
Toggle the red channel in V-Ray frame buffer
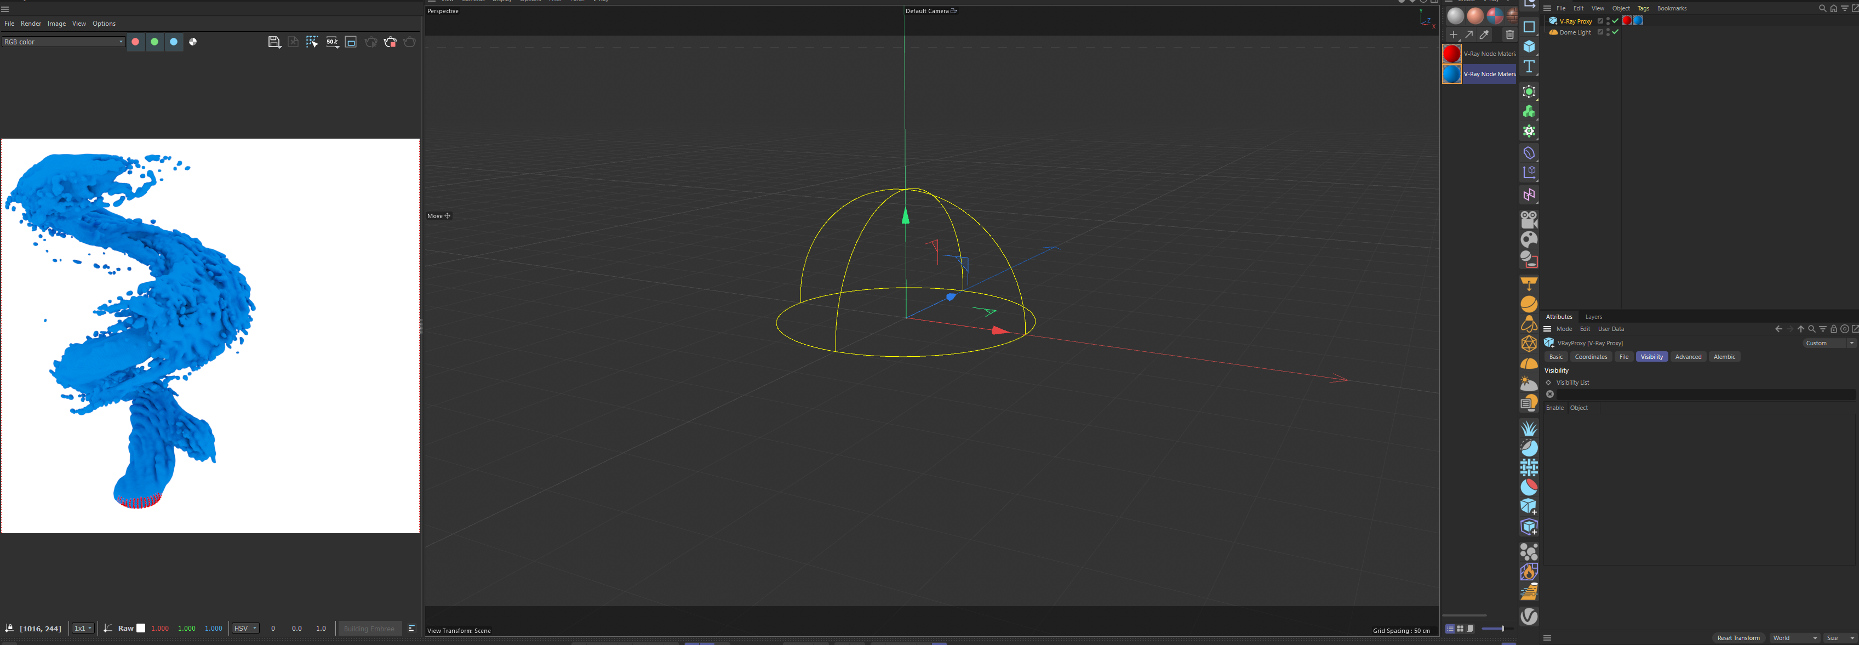[x=135, y=42]
